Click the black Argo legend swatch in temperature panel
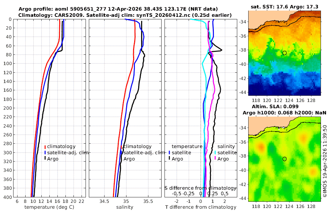The height and width of the screenshot is (212, 329). (x=45, y=159)
